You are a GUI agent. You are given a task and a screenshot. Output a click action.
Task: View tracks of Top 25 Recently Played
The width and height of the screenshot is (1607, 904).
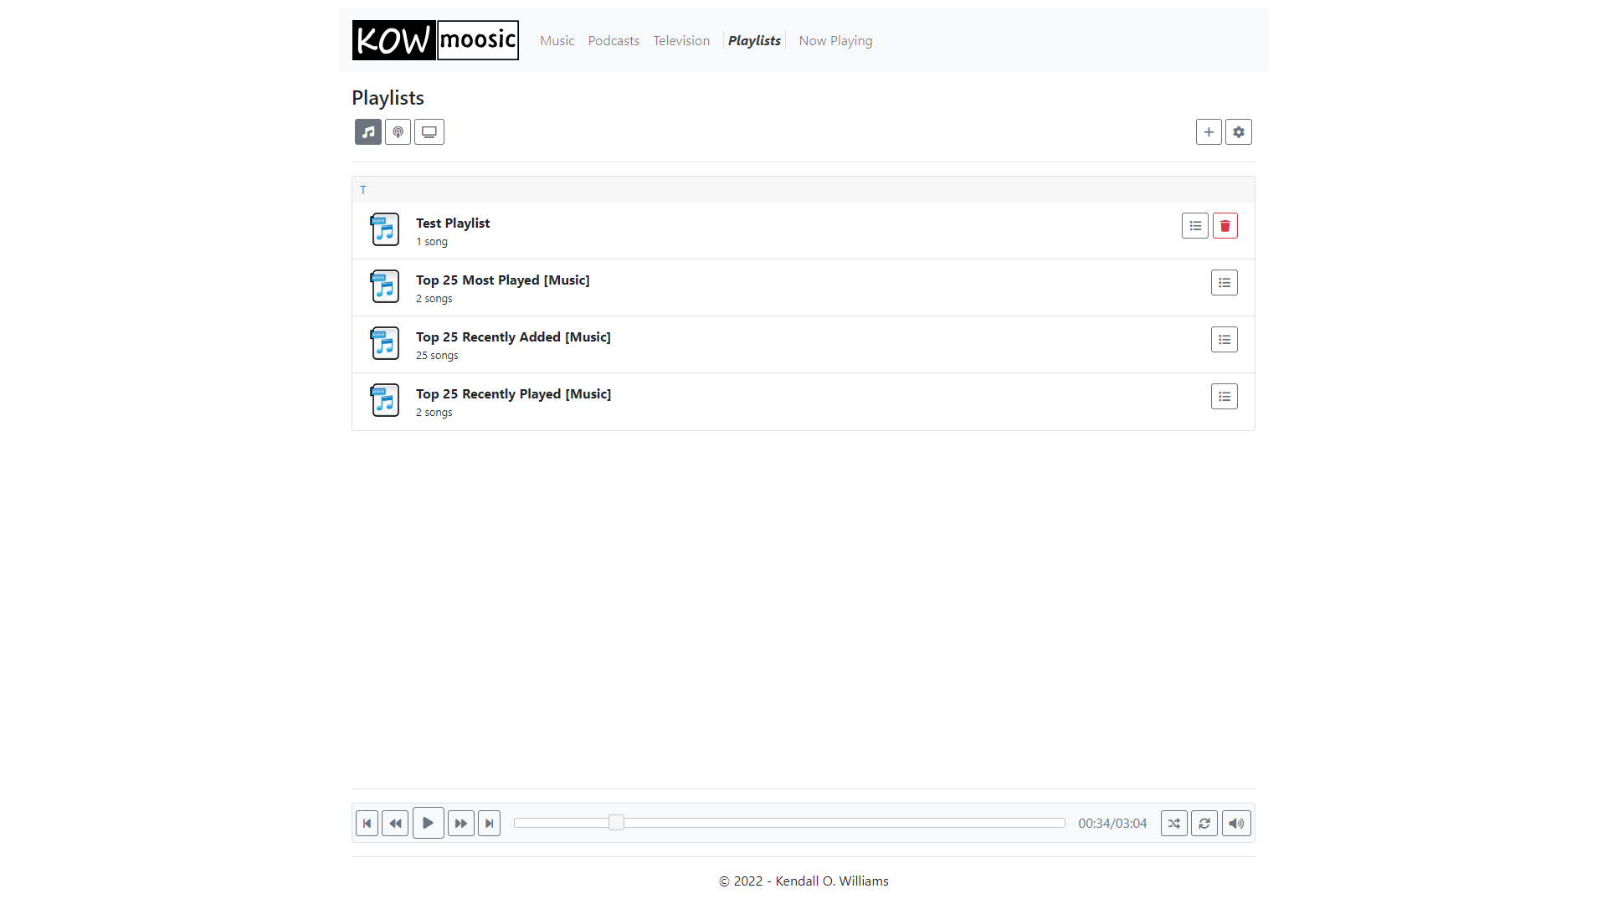(1225, 397)
